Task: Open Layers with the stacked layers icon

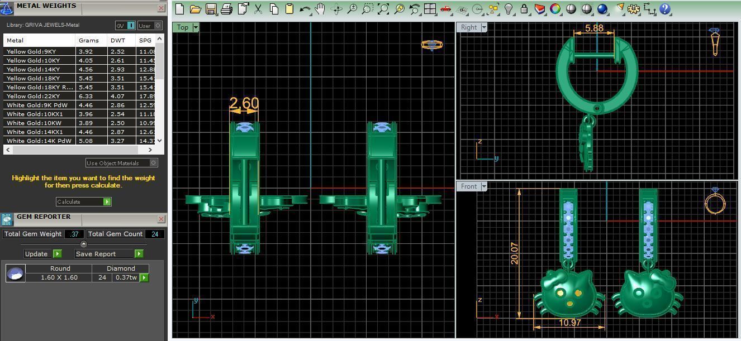Action: [540, 9]
